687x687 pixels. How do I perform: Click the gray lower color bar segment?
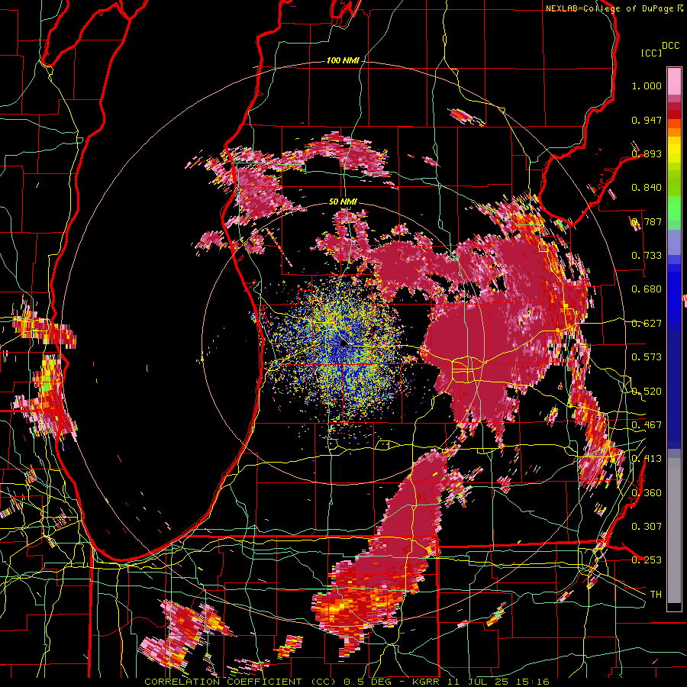pyautogui.click(x=674, y=531)
